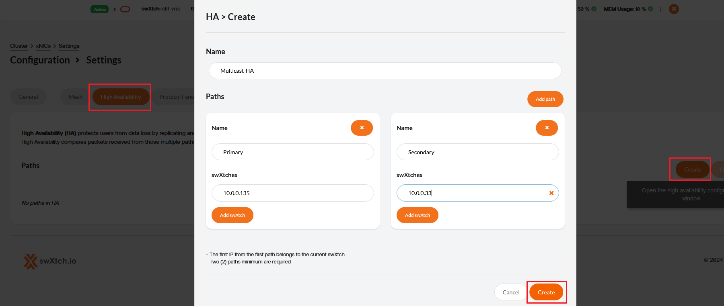
Task: Click the Oracle cloud logo icon
Action: (125, 9)
